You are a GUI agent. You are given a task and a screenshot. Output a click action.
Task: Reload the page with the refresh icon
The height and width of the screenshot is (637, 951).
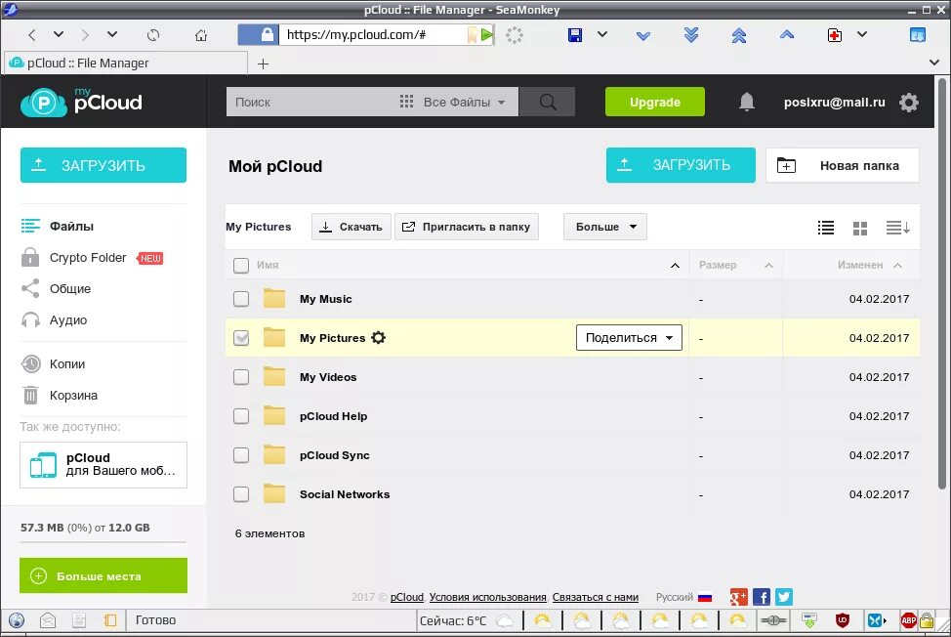153,35
